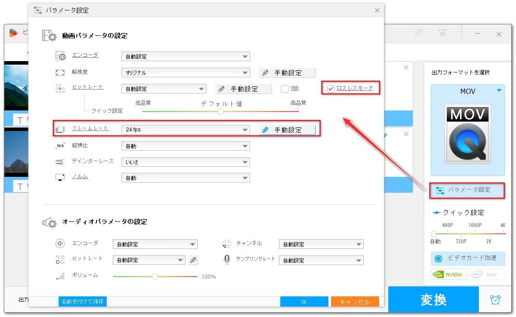
Task: Expand the フレームレート 24 fps dropdown
Action: tap(185, 130)
